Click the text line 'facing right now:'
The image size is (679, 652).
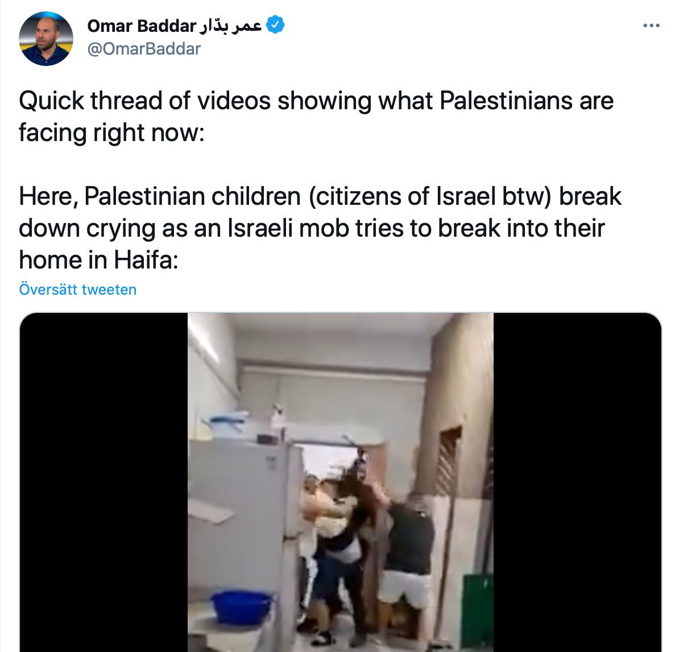111,133
